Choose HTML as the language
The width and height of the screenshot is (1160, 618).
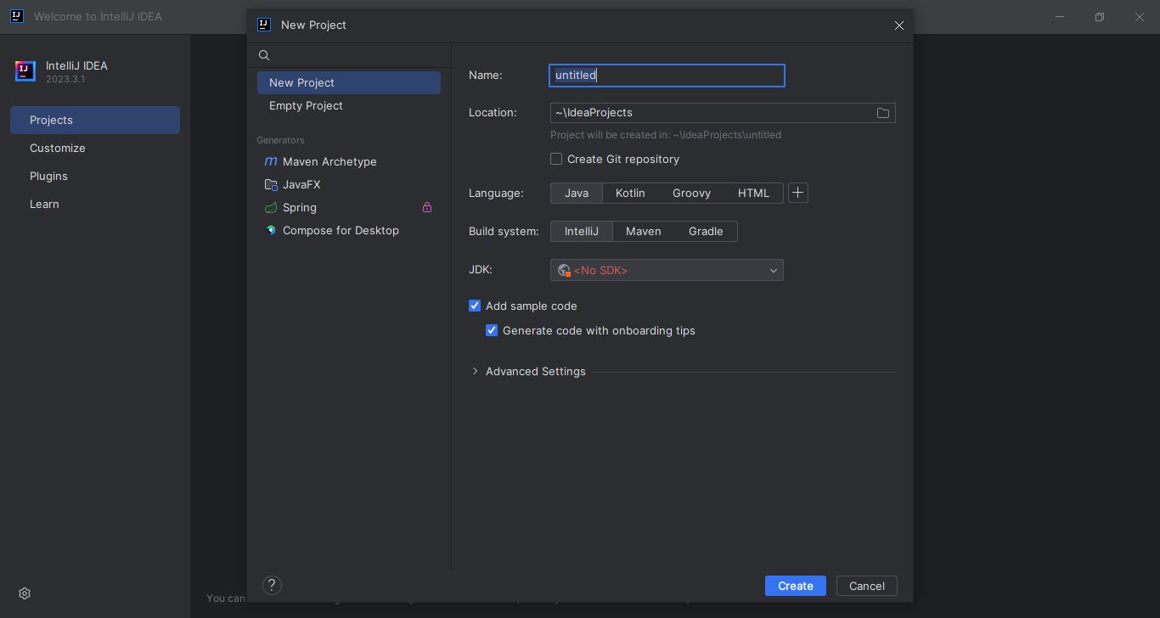[753, 193]
